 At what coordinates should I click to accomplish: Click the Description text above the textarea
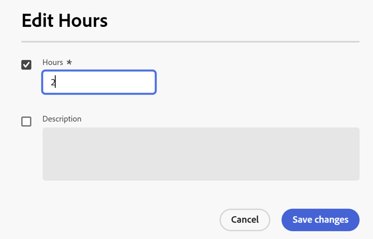point(62,119)
